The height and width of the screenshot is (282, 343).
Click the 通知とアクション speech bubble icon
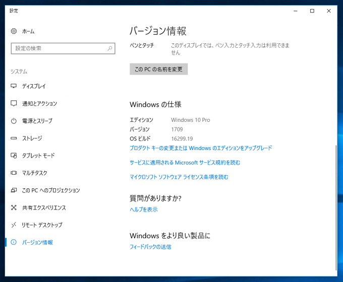(14, 103)
